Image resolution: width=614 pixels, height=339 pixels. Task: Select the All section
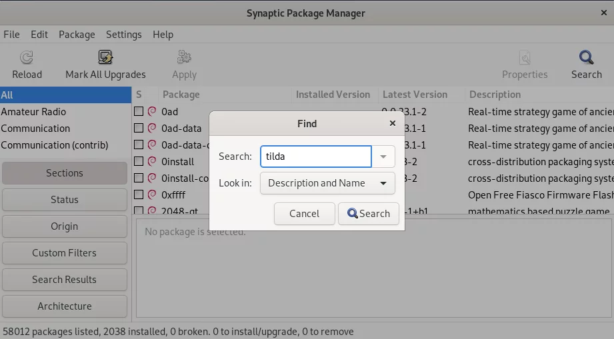coord(65,95)
